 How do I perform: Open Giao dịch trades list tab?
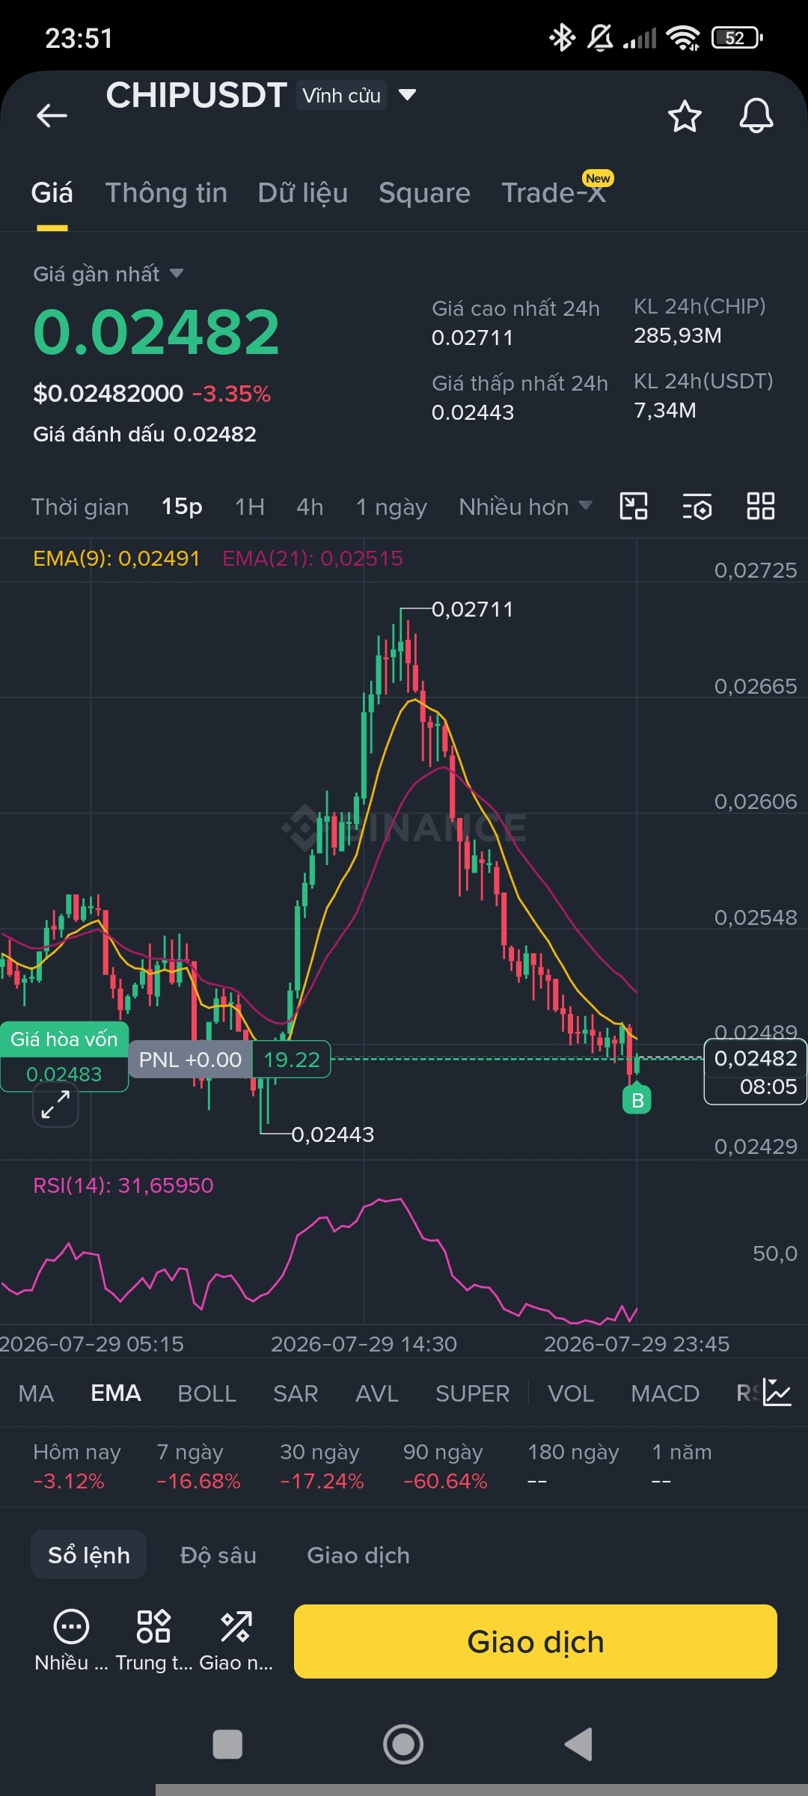(x=358, y=1555)
